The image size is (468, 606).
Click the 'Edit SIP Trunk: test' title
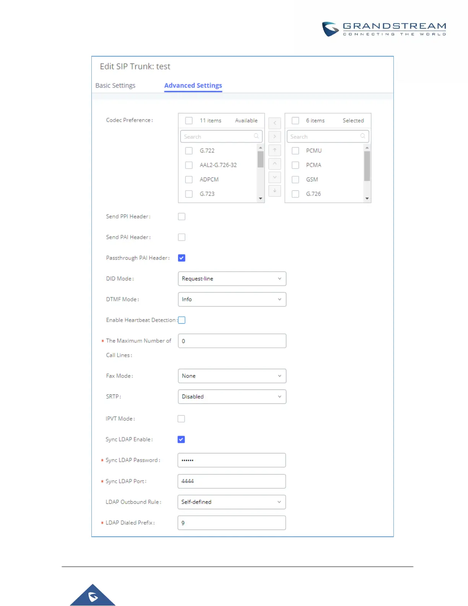click(x=135, y=67)
